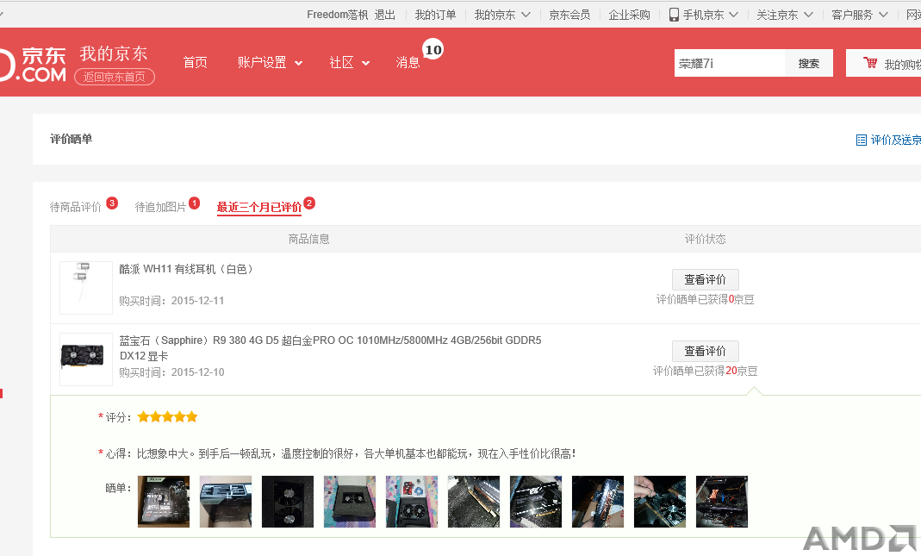The height and width of the screenshot is (556, 921).
Task: Open the second review photo
Action: point(226,502)
